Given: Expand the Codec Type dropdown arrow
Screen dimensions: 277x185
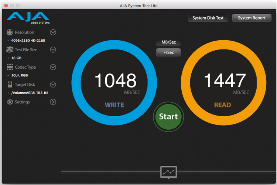Looking at the screenshot, I should coord(53,67).
